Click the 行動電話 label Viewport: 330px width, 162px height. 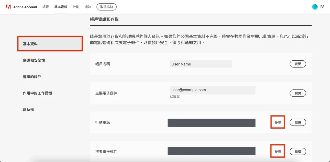(103, 122)
